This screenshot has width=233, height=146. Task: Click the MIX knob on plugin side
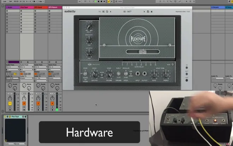pyautogui.click(x=187, y=80)
